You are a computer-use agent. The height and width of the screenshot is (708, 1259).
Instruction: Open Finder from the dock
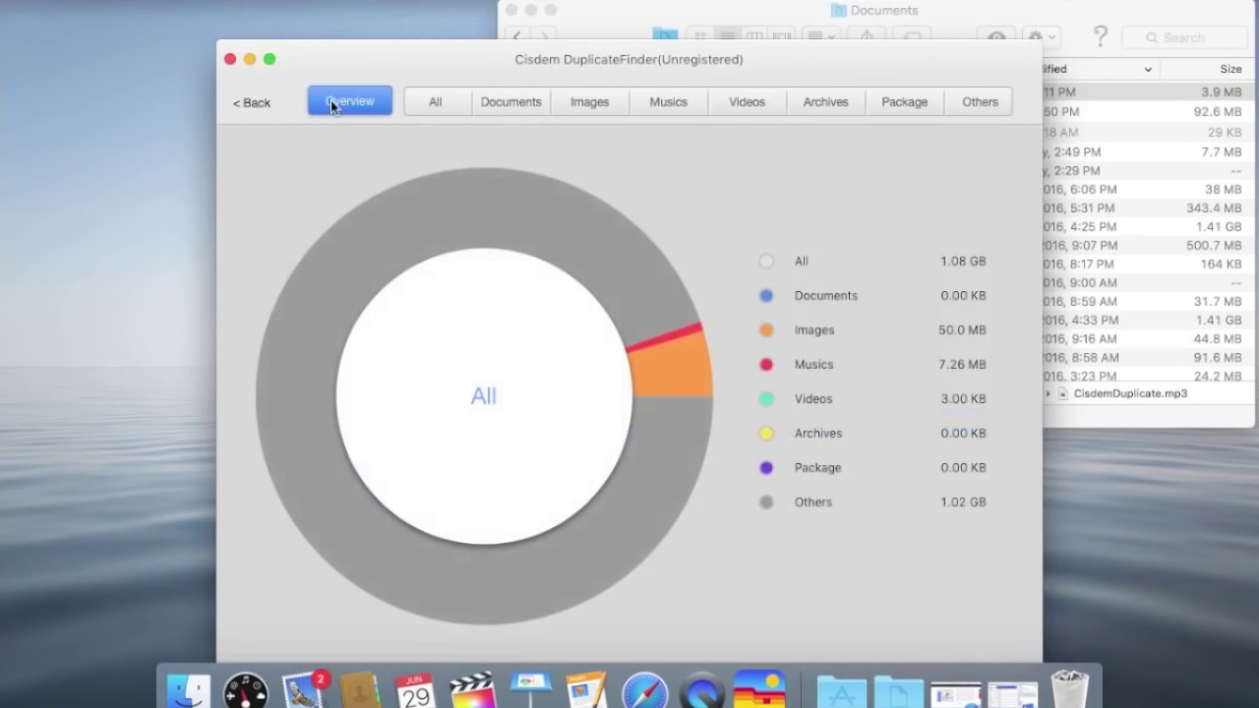[x=188, y=691]
